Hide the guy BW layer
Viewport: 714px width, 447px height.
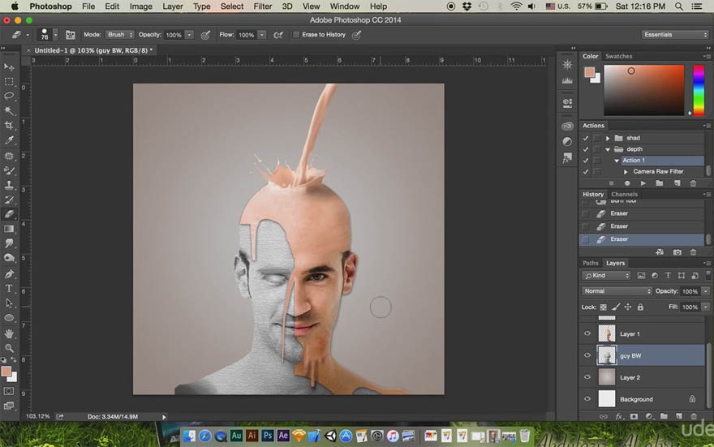click(x=587, y=355)
